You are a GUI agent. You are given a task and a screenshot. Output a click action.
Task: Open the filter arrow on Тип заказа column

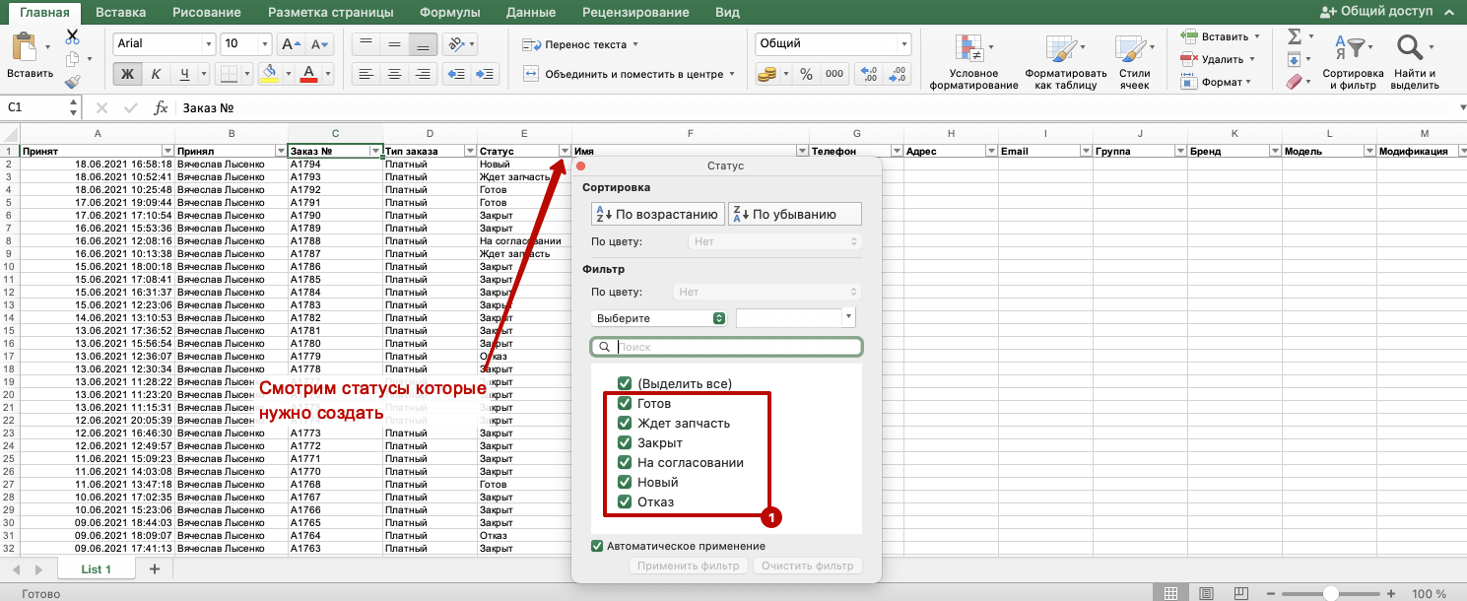pyautogui.click(x=470, y=151)
